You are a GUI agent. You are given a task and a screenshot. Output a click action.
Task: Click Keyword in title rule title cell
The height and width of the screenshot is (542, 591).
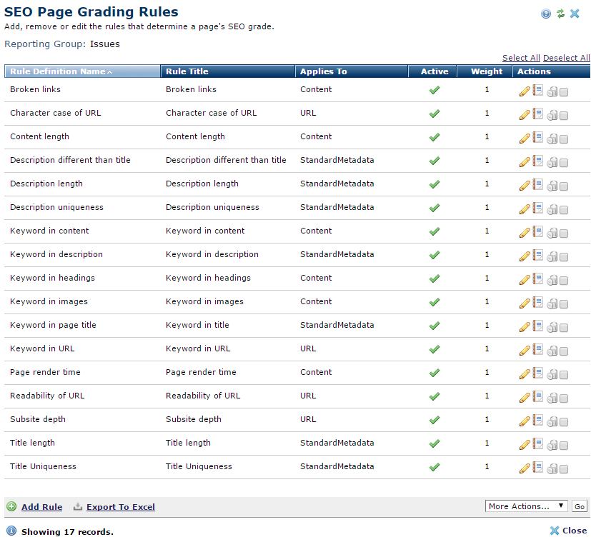(197, 325)
